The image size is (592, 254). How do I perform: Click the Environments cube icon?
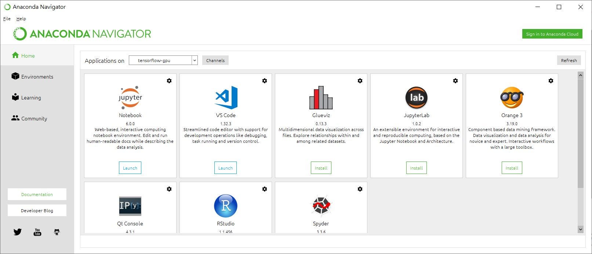pyautogui.click(x=15, y=76)
